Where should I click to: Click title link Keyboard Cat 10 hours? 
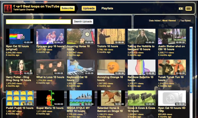77,79
